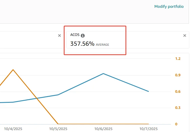Close the metric card left of ACOS
192x132 pixels.
(x=59, y=35)
